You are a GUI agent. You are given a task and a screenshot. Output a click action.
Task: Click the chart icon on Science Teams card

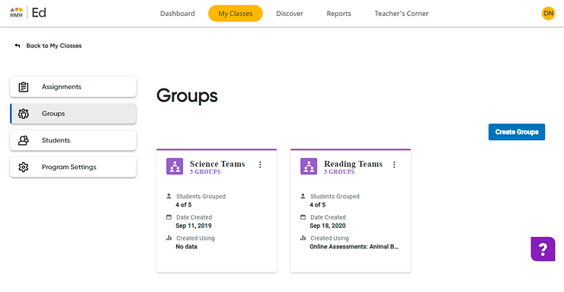[x=168, y=238]
